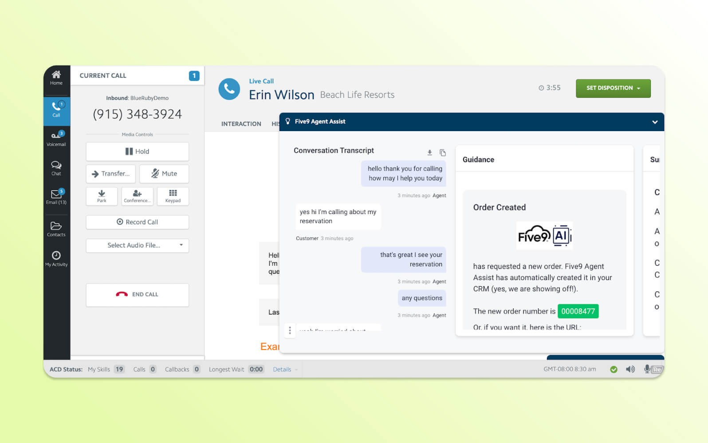
Task: Click the Transfer... button
Action: click(110, 174)
